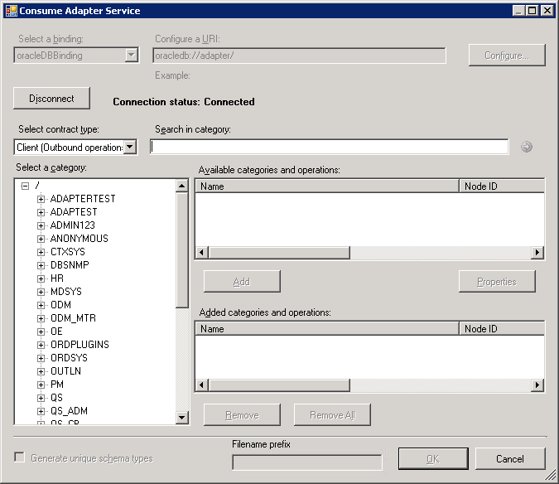
Task: Sort Available list by Node ID header
Action: click(x=502, y=186)
